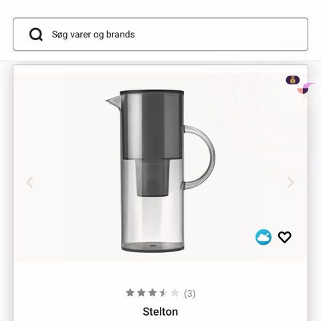This screenshot has height=321, width=321.
Task: Select the second rating star
Action: 141,293
